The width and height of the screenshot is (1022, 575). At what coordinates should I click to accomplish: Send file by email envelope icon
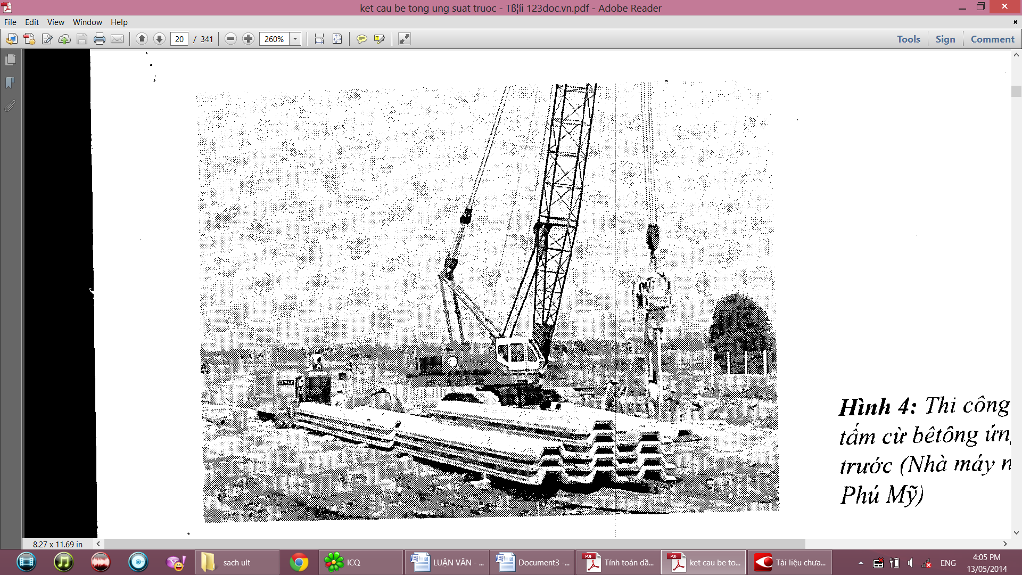pos(117,39)
